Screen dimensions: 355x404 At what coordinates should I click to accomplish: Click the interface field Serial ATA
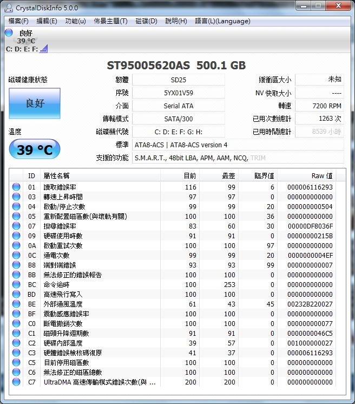(x=179, y=106)
